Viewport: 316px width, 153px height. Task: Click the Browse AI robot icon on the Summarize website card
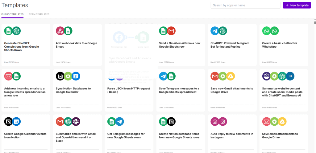(266, 76)
